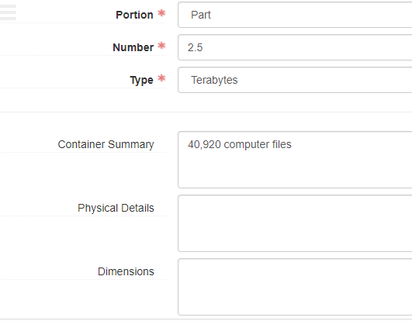This screenshot has width=412, height=321.
Task: Click the required asterisk next to Portion
Action: tap(161, 13)
